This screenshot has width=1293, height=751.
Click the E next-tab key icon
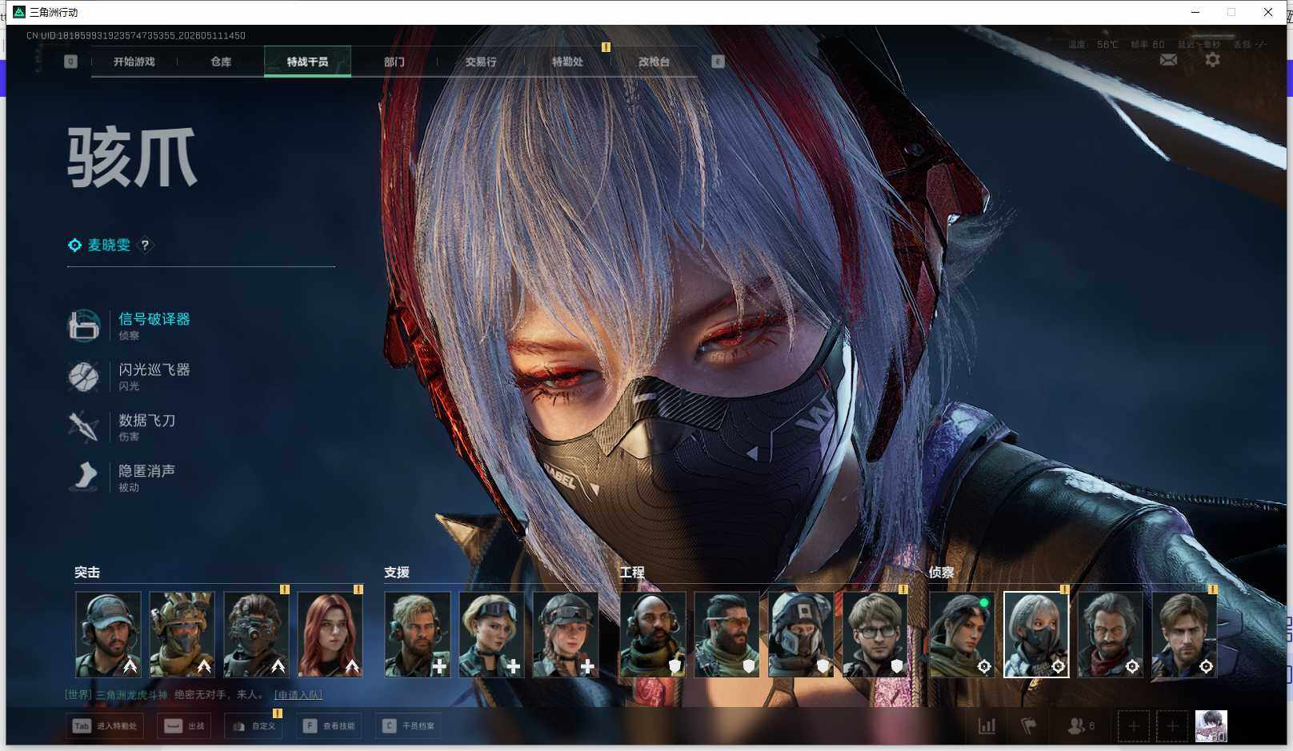click(718, 62)
